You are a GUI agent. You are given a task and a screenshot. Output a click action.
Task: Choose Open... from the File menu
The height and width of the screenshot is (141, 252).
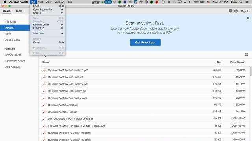[x=47, y=6]
